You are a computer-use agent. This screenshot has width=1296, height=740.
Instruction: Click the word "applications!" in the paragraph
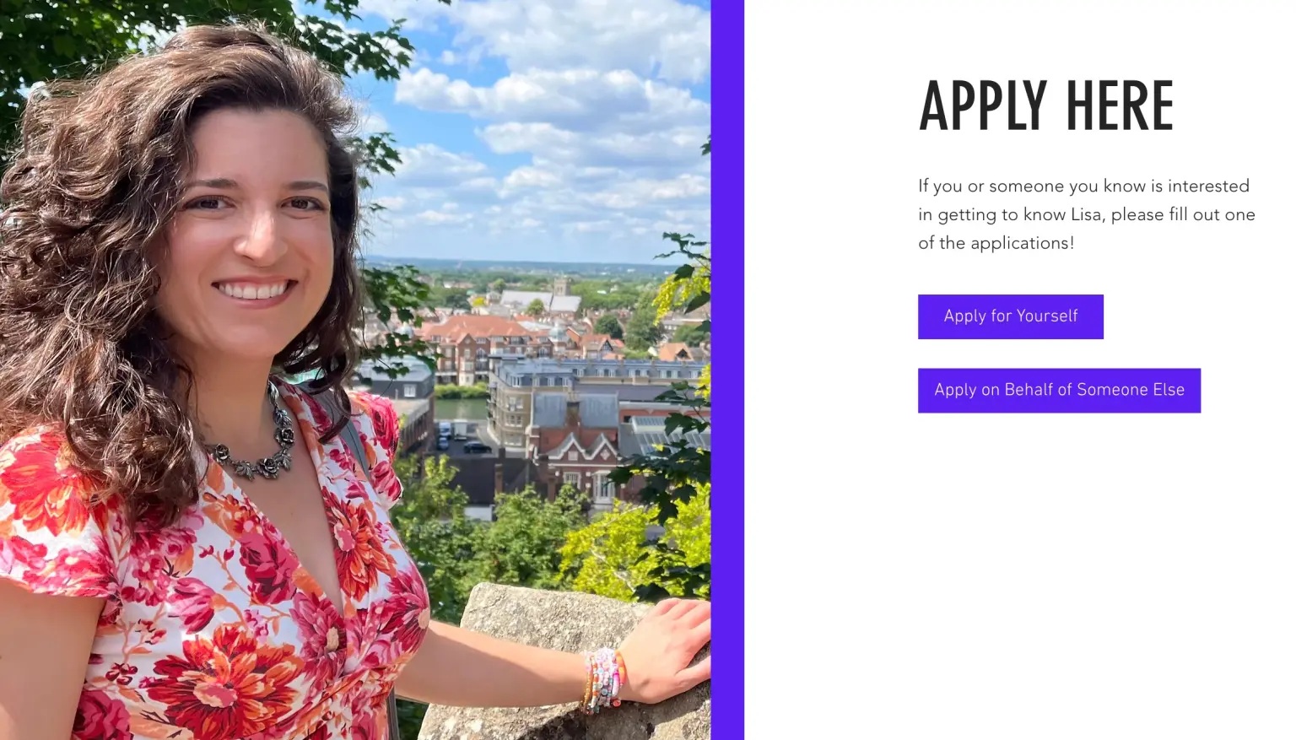click(1022, 243)
